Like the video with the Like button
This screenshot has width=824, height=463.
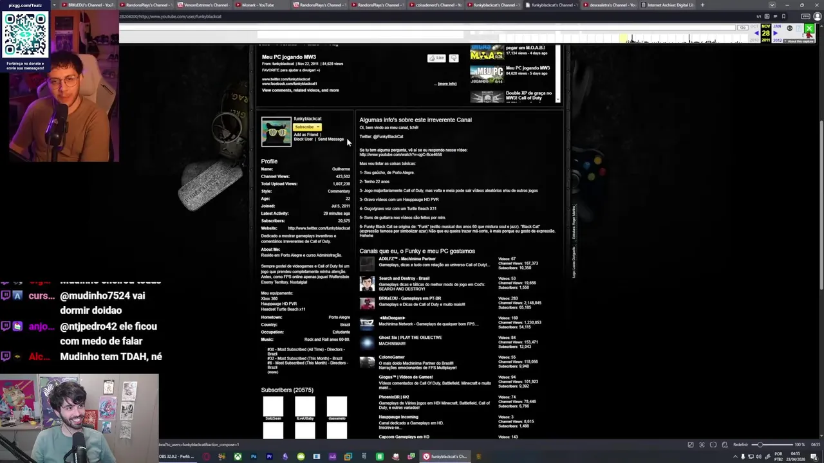(x=436, y=58)
